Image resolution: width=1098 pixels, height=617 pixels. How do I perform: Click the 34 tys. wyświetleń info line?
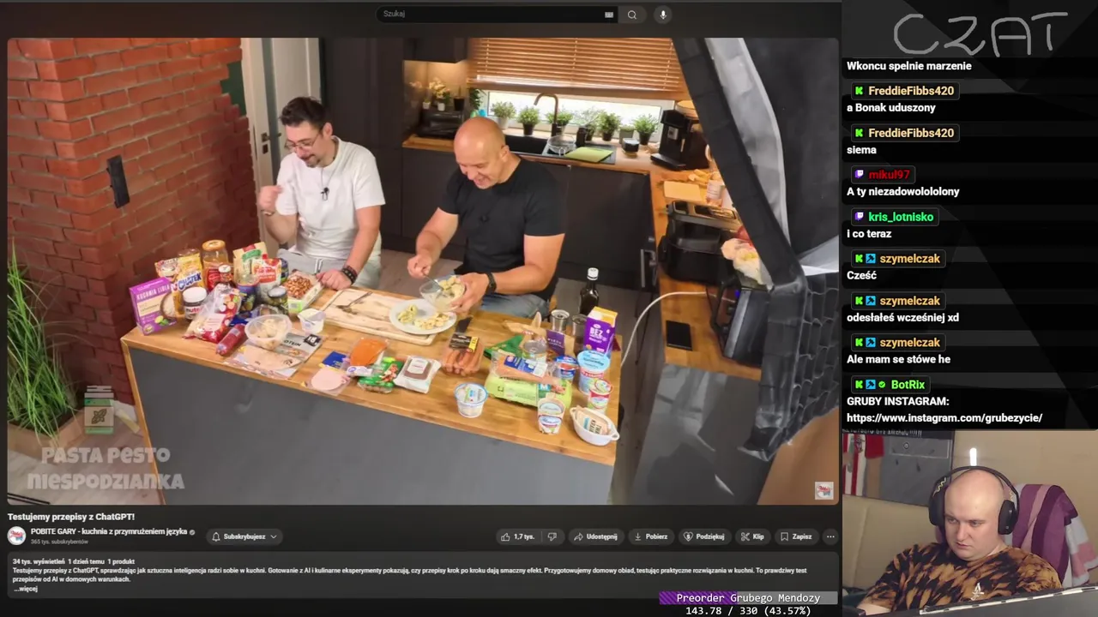tap(74, 561)
